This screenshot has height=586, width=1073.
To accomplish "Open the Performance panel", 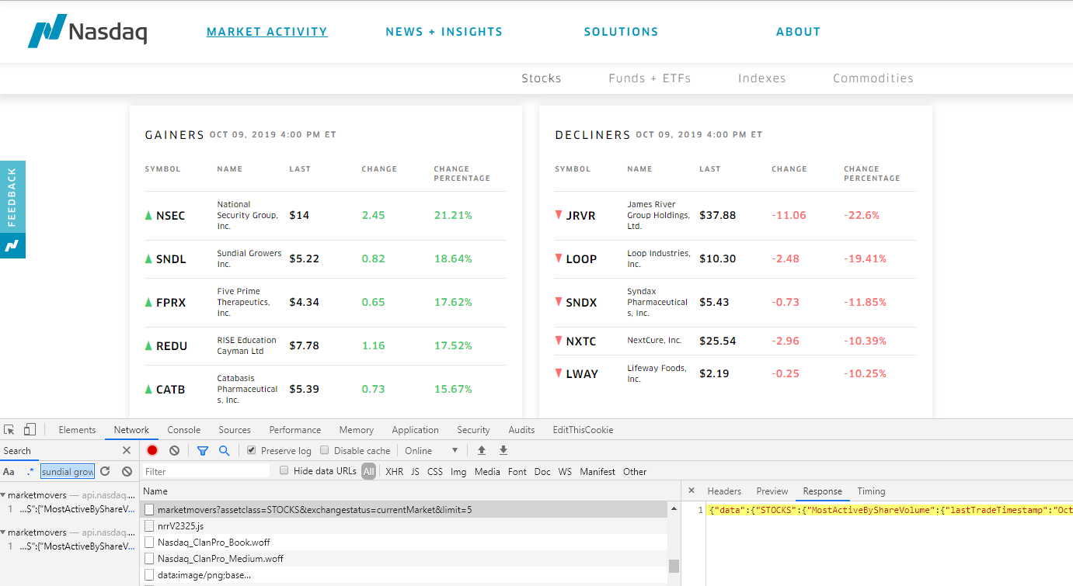I will point(295,430).
